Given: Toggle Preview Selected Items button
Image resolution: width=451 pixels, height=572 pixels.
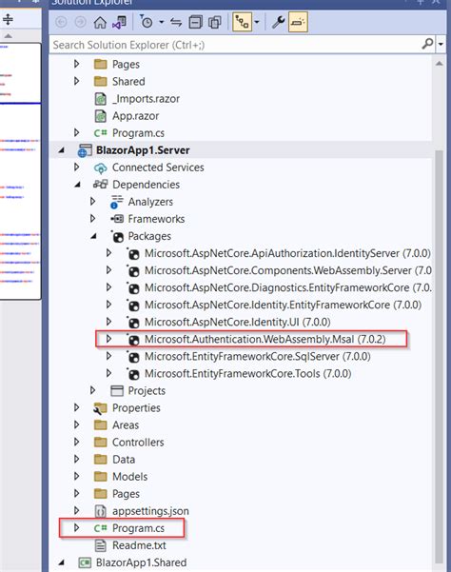Looking at the screenshot, I should click(x=298, y=22).
